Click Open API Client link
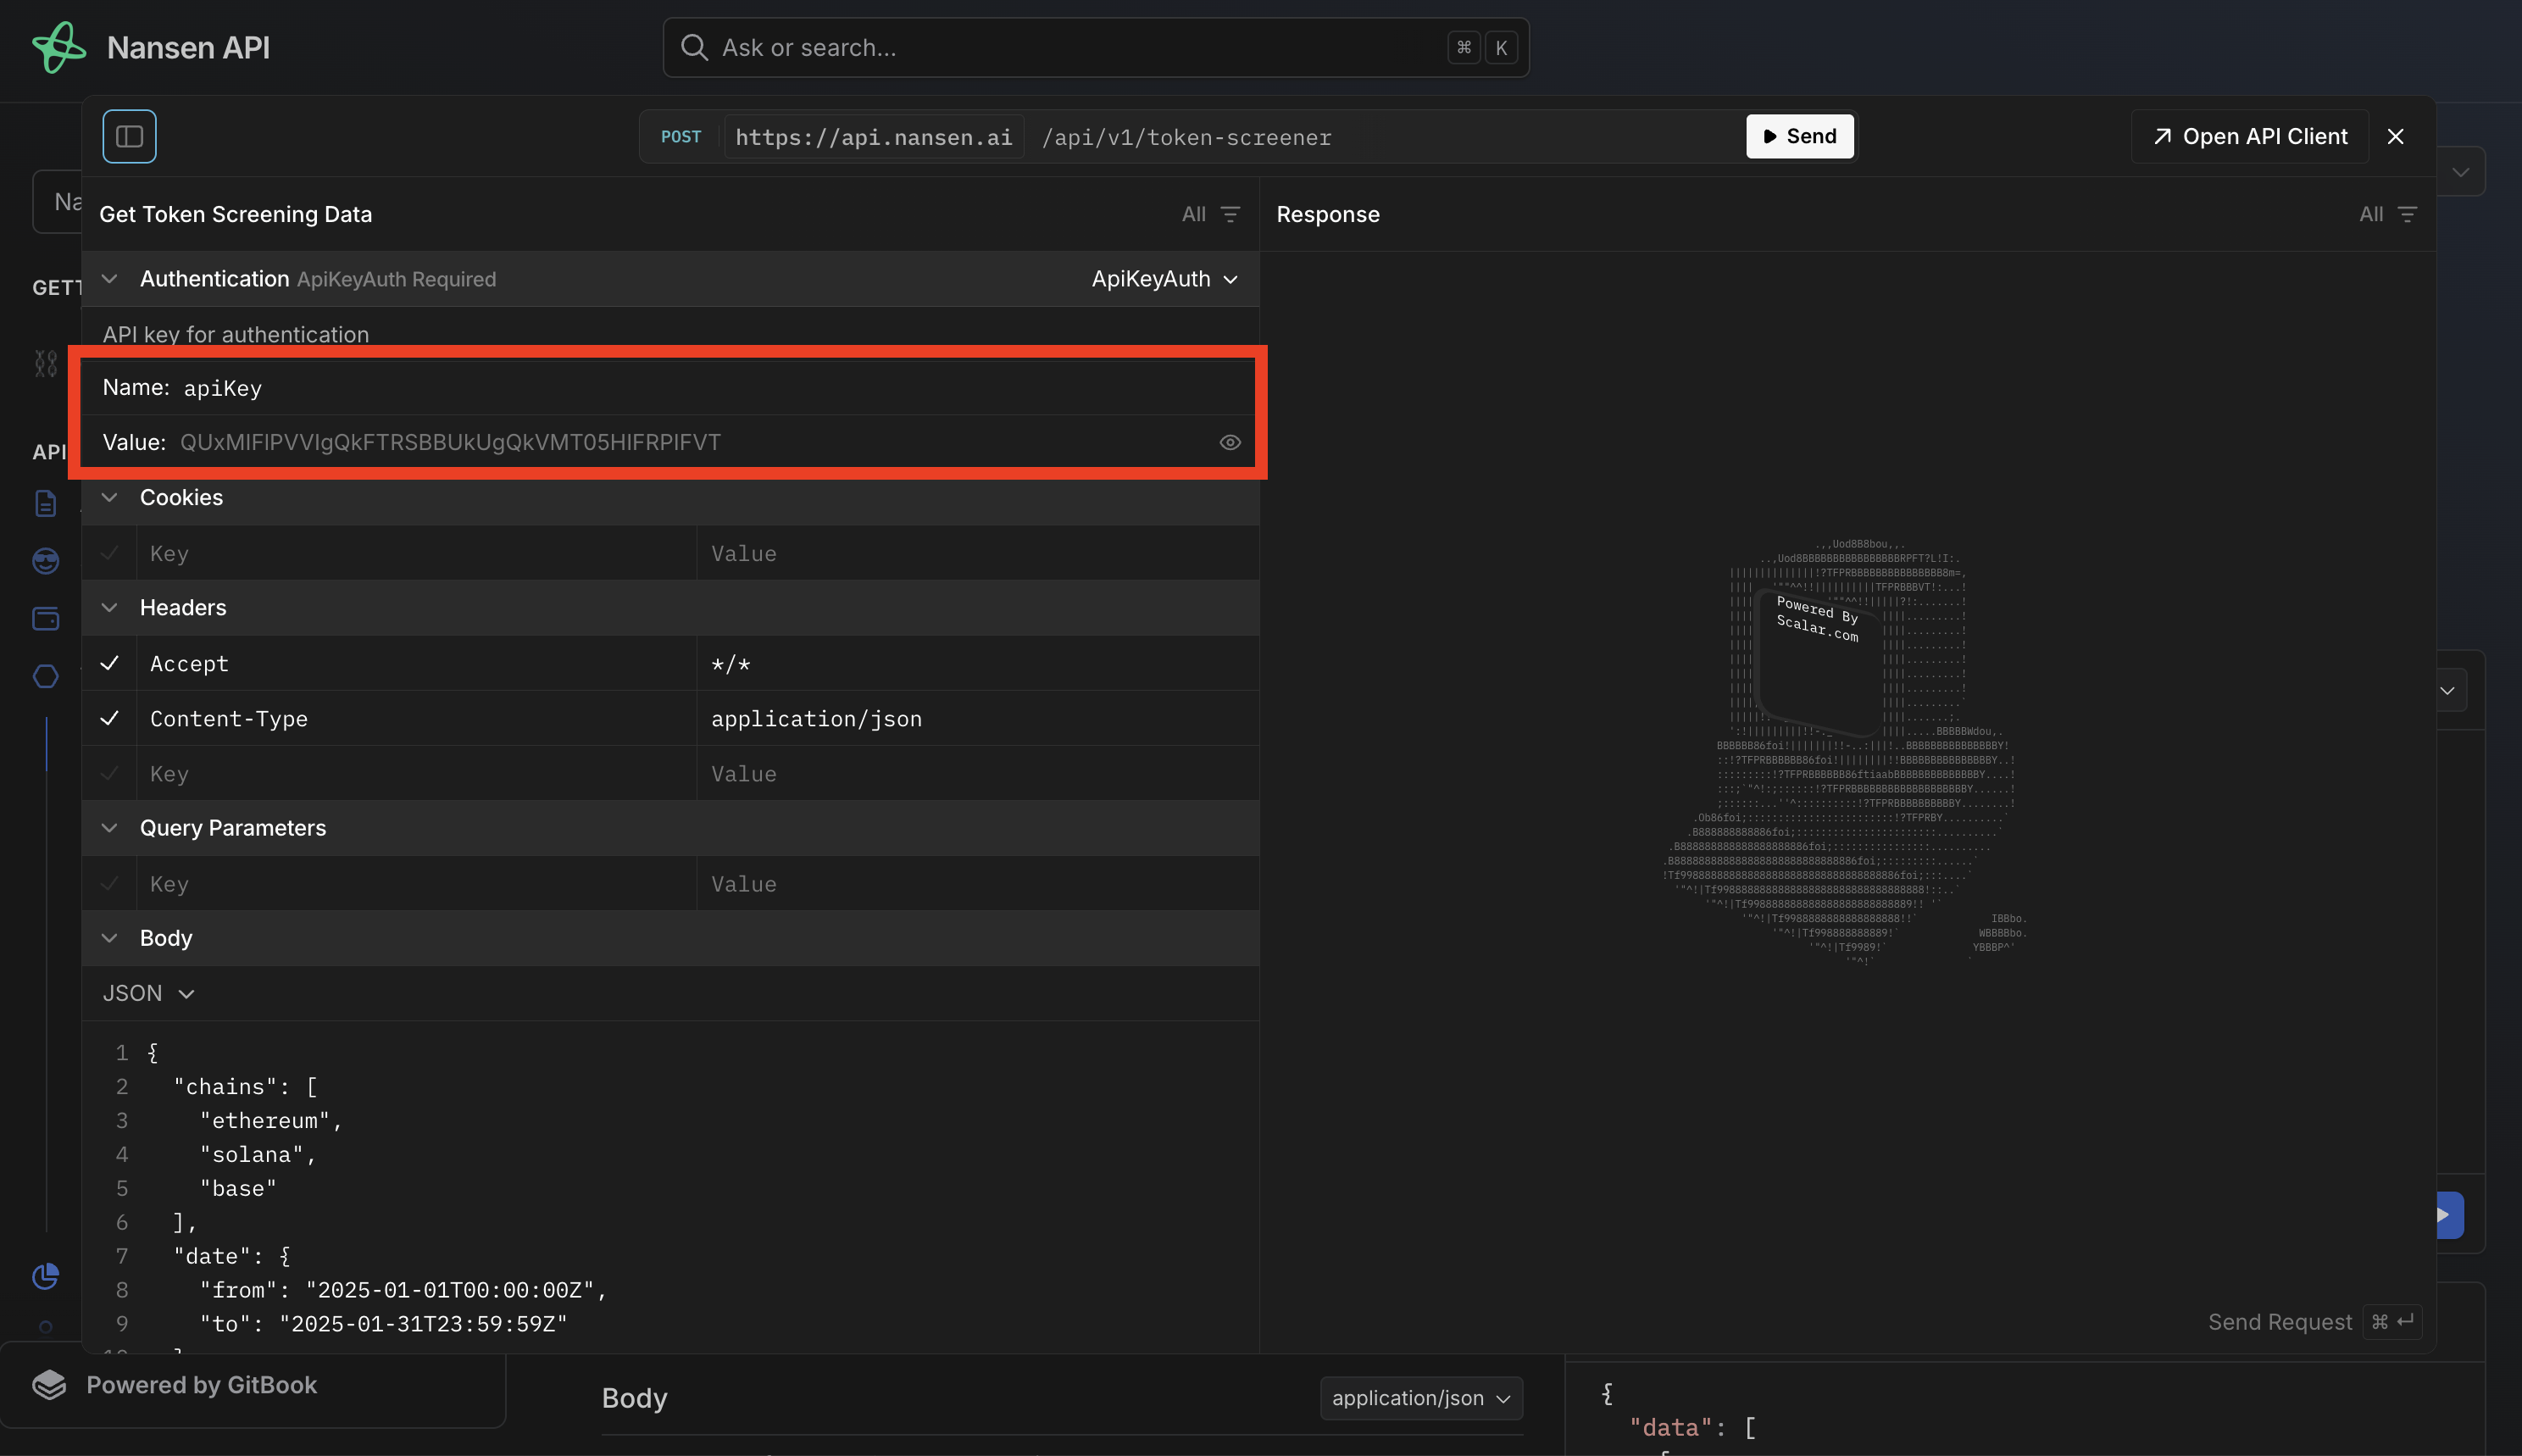 point(2250,136)
